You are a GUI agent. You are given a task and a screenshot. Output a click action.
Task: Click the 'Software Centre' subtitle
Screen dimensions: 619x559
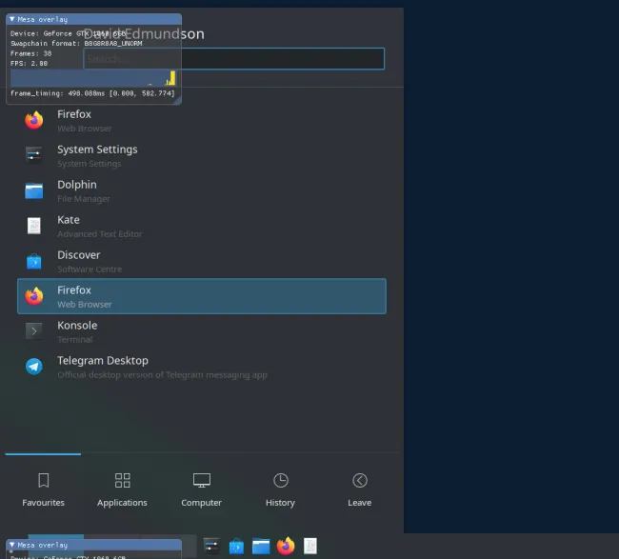coord(90,270)
